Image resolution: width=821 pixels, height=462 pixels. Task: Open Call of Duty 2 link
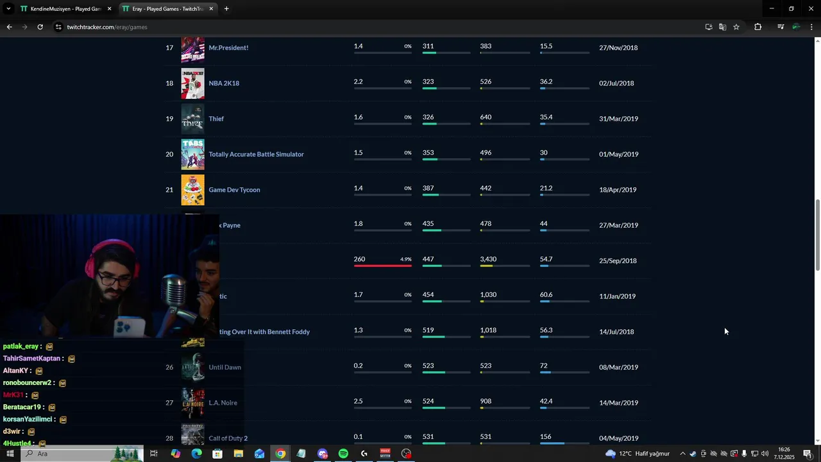[x=228, y=438]
